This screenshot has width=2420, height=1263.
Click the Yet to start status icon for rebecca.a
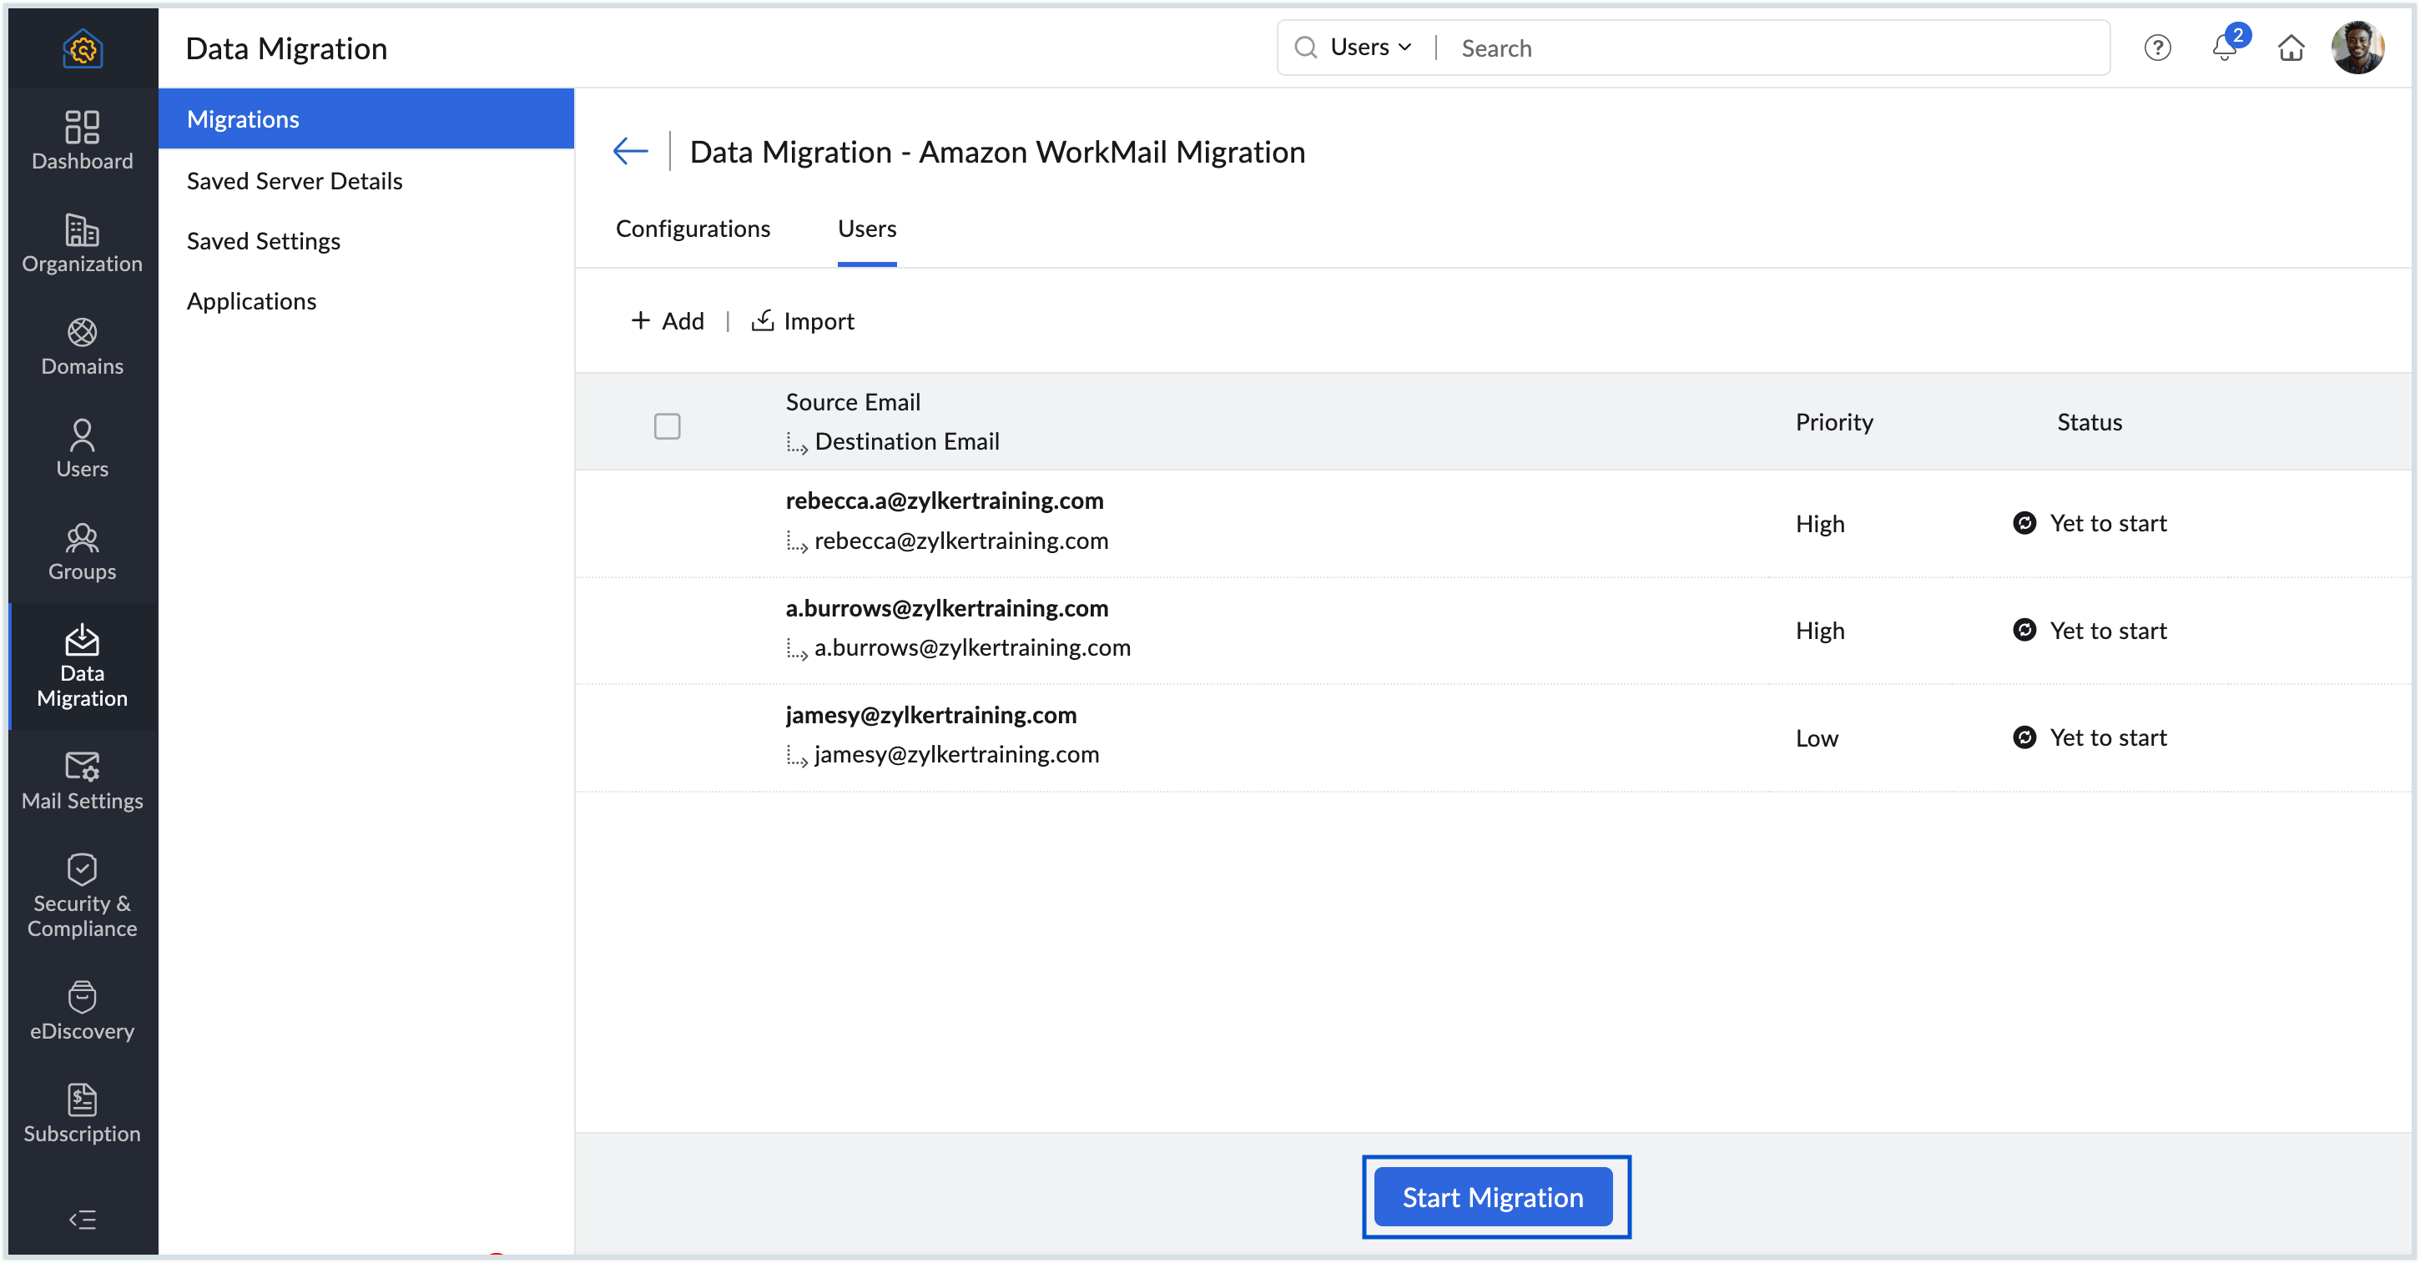[x=2024, y=523]
